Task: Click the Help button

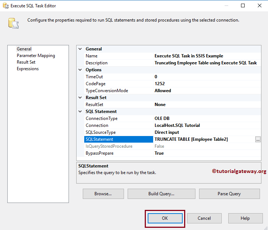Action: coord(245,218)
